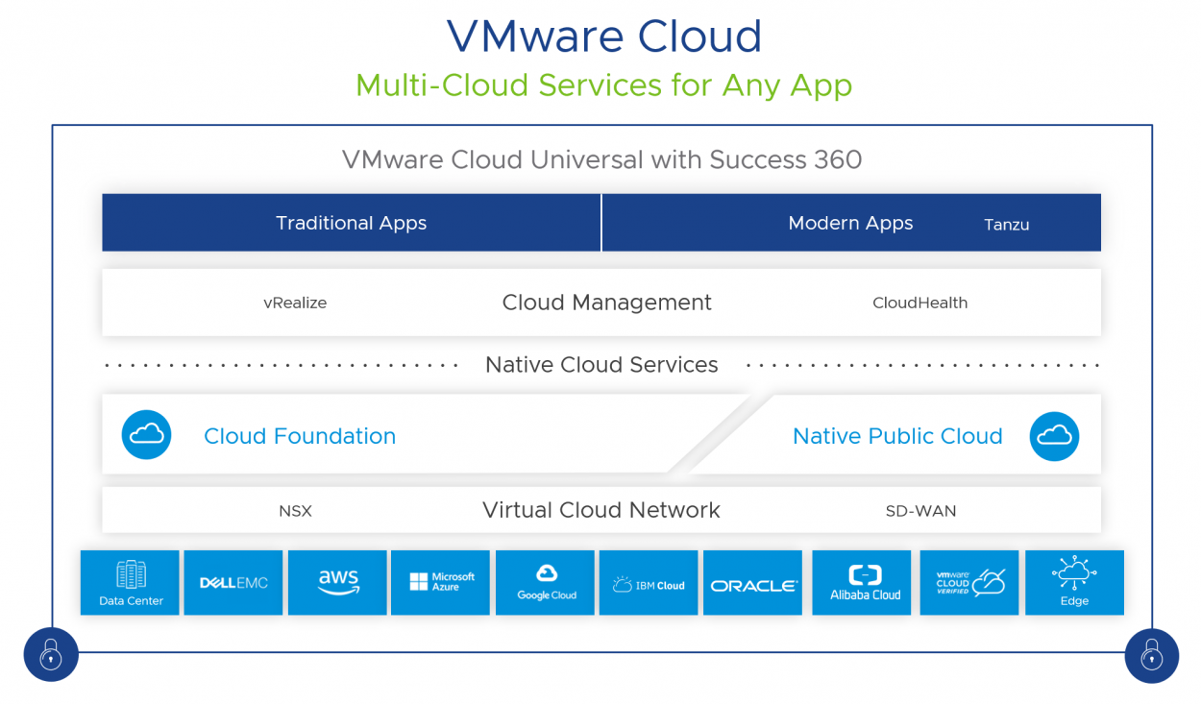Click the Edge tile
This screenshot has width=1201, height=704.
tap(1074, 583)
